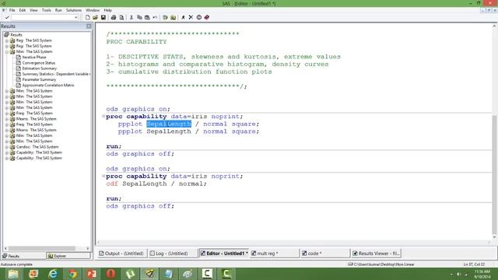This screenshot has width=498, height=280.
Task: Switch to the Results Viewer tab
Action: (376, 254)
